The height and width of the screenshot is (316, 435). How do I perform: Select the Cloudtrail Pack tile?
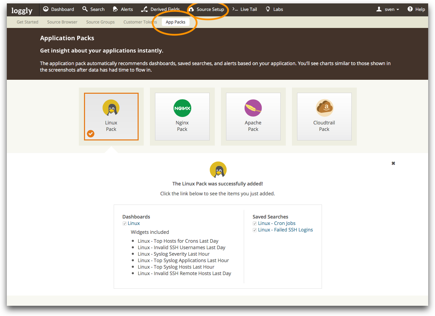(324, 117)
